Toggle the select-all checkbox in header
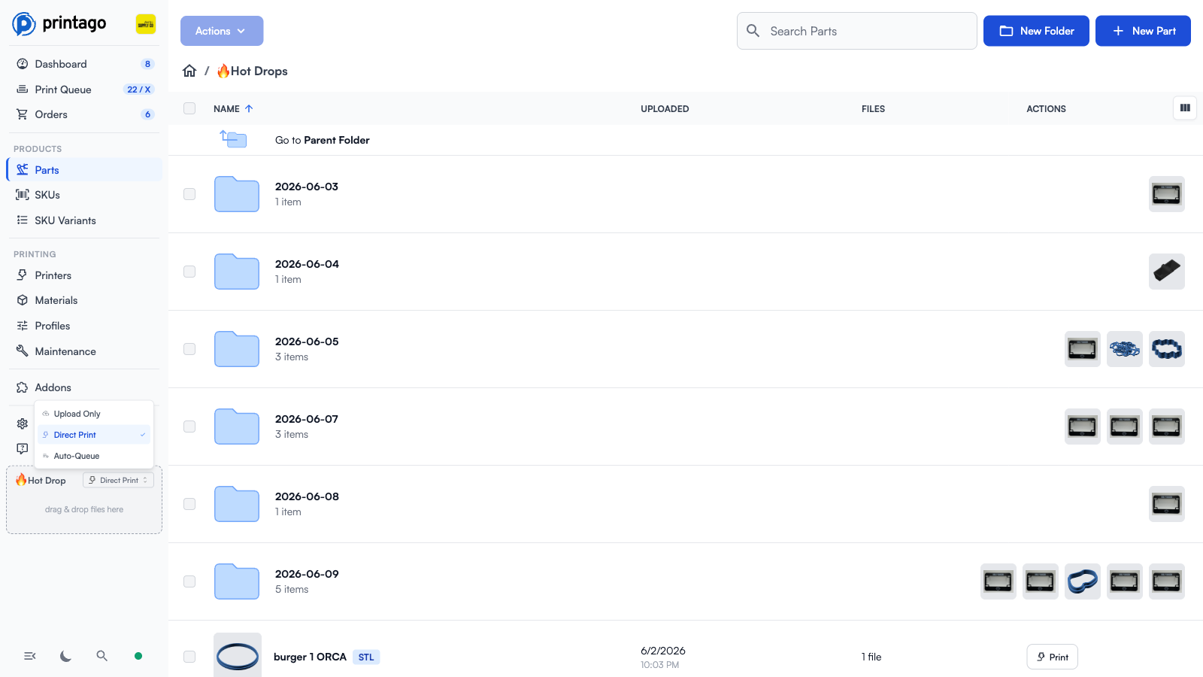Screen dimensions: 1203x677 pos(189,108)
